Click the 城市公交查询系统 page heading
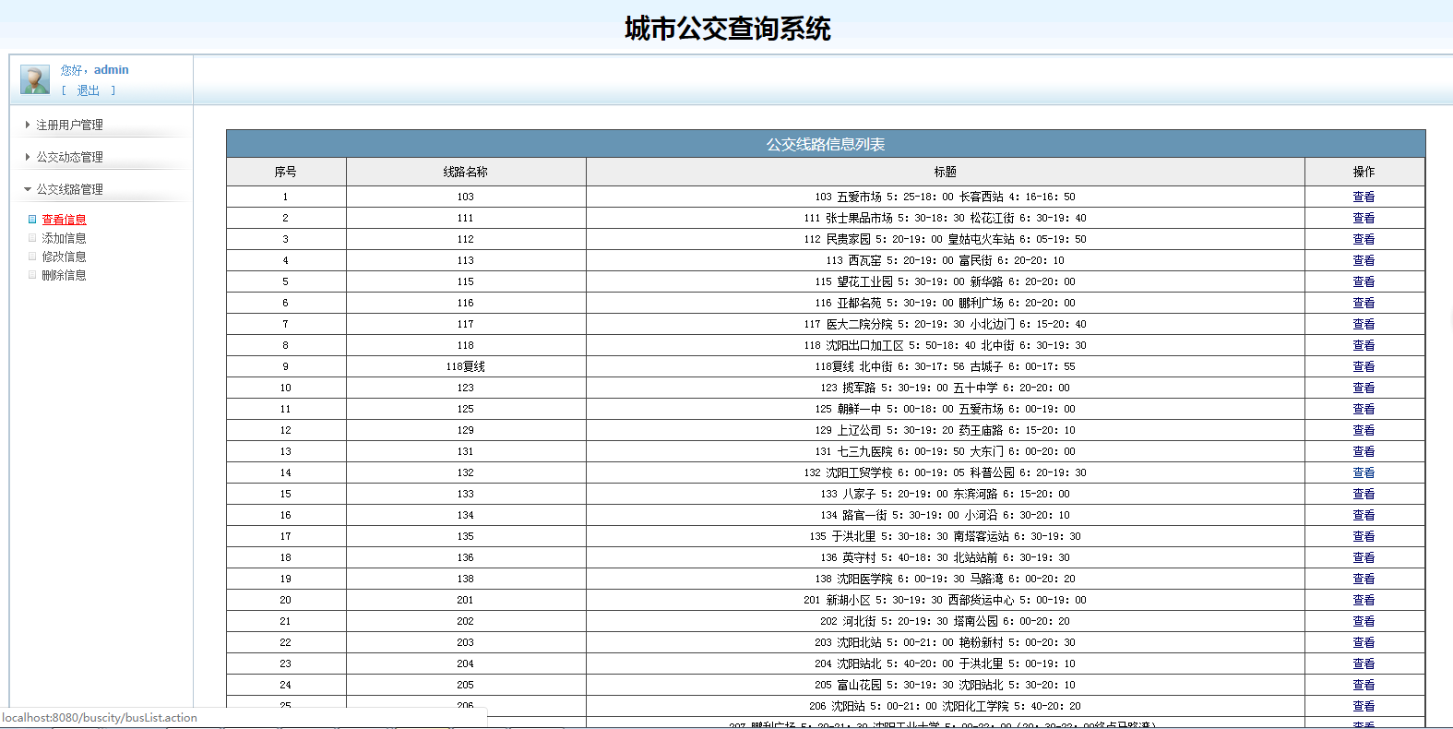The height and width of the screenshot is (729, 1453). pyautogui.click(x=727, y=29)
